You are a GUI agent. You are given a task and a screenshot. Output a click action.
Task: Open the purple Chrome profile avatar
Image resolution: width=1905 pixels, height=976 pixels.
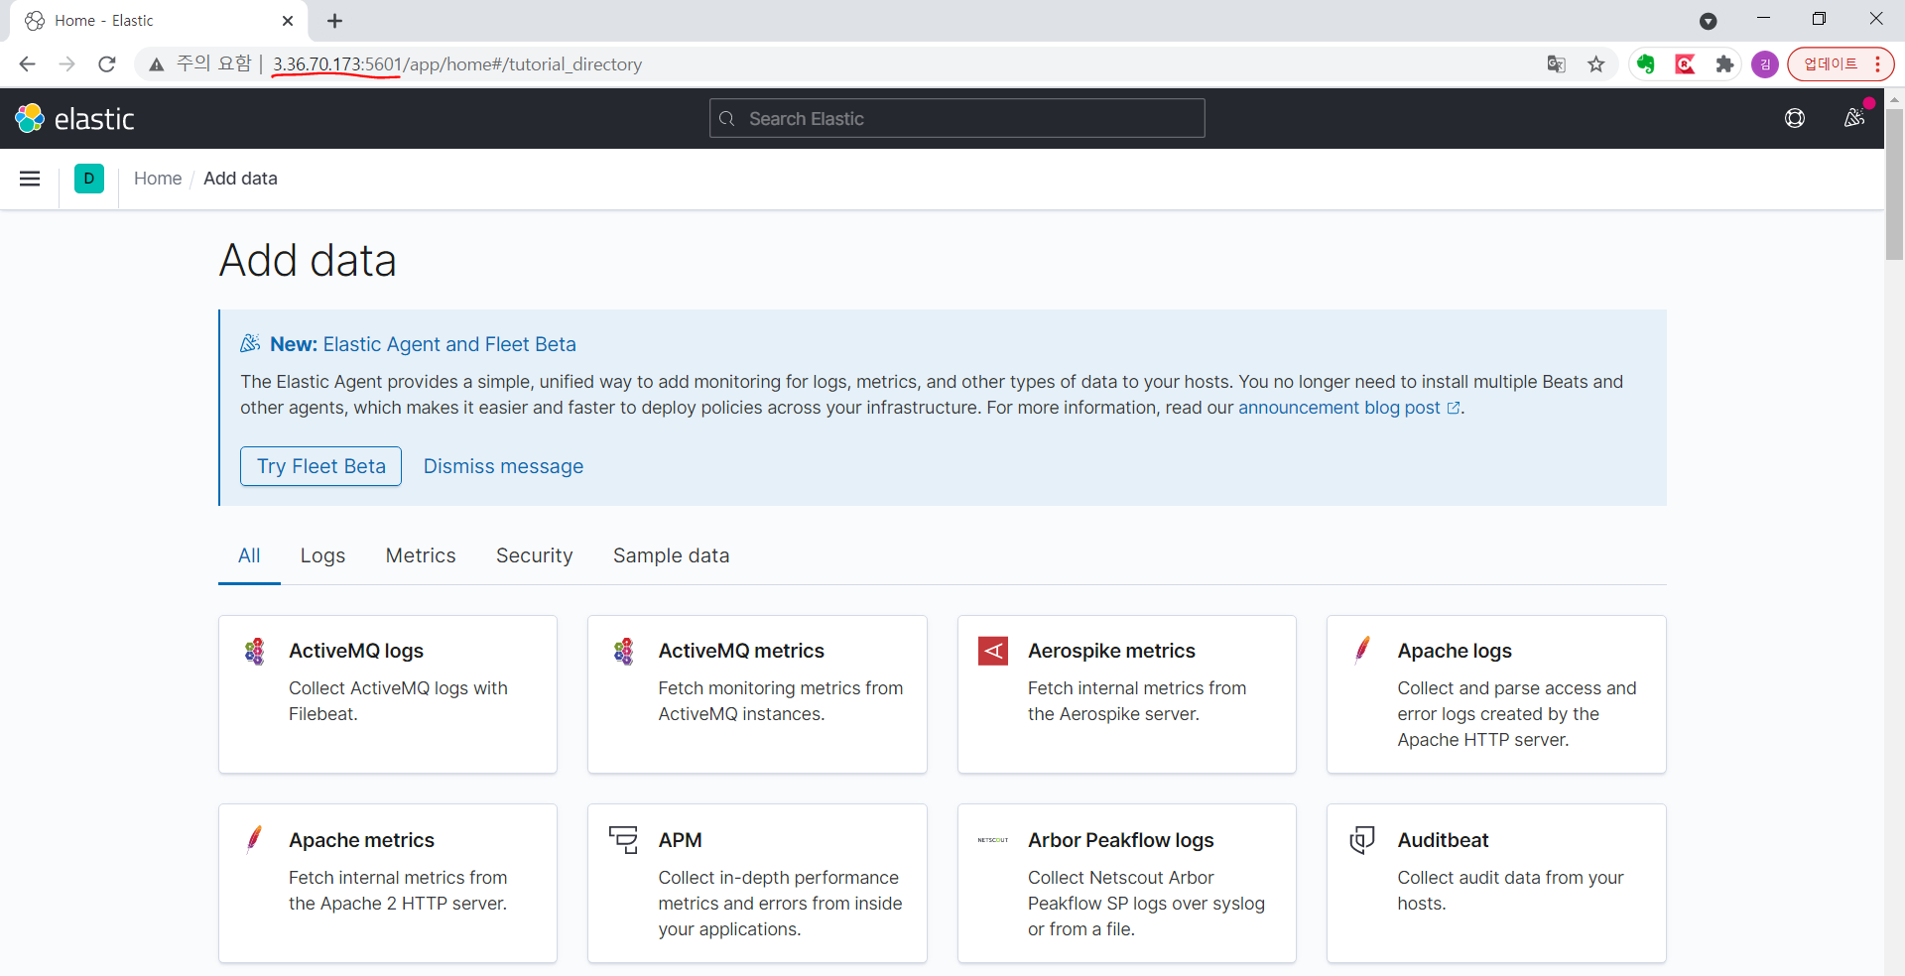[1765, 64]
